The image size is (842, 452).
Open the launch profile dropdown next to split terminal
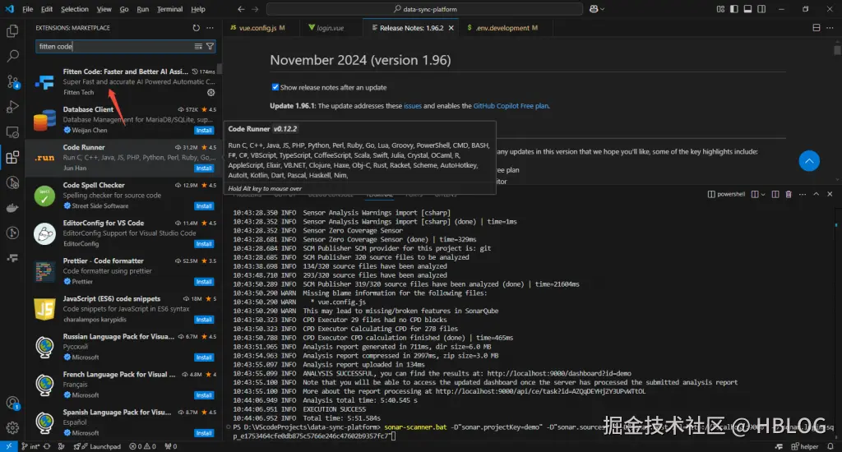(762, 194)
